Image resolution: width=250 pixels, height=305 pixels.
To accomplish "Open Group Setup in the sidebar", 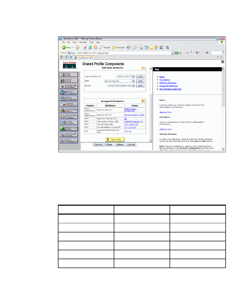I will click(x=69, y=80).
